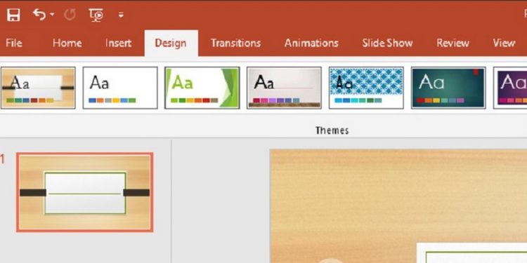Open the File tab
This screenshot has width=527, height=263.
(x=14, y=43)
